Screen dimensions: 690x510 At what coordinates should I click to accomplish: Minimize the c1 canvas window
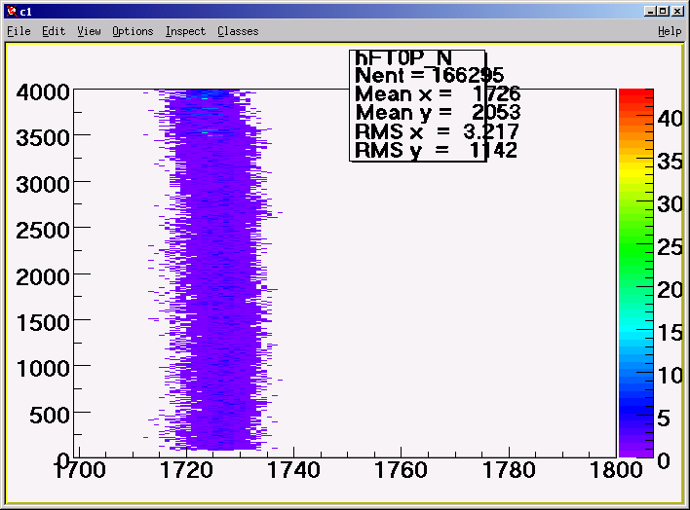tap(650, 12)
